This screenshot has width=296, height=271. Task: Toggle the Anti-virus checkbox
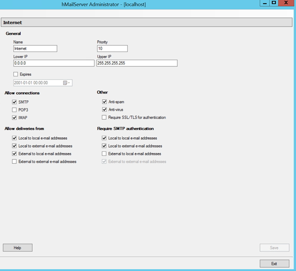point(104,110)
